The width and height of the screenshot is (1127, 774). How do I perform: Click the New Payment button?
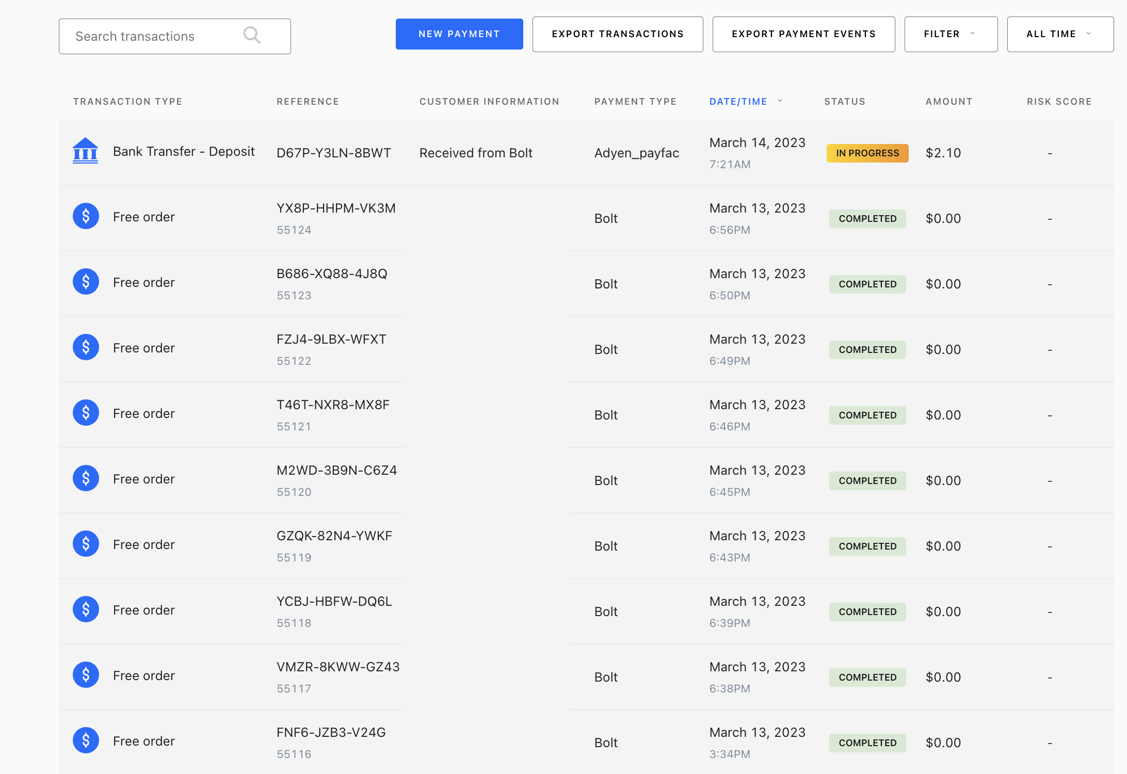[459, 34]
